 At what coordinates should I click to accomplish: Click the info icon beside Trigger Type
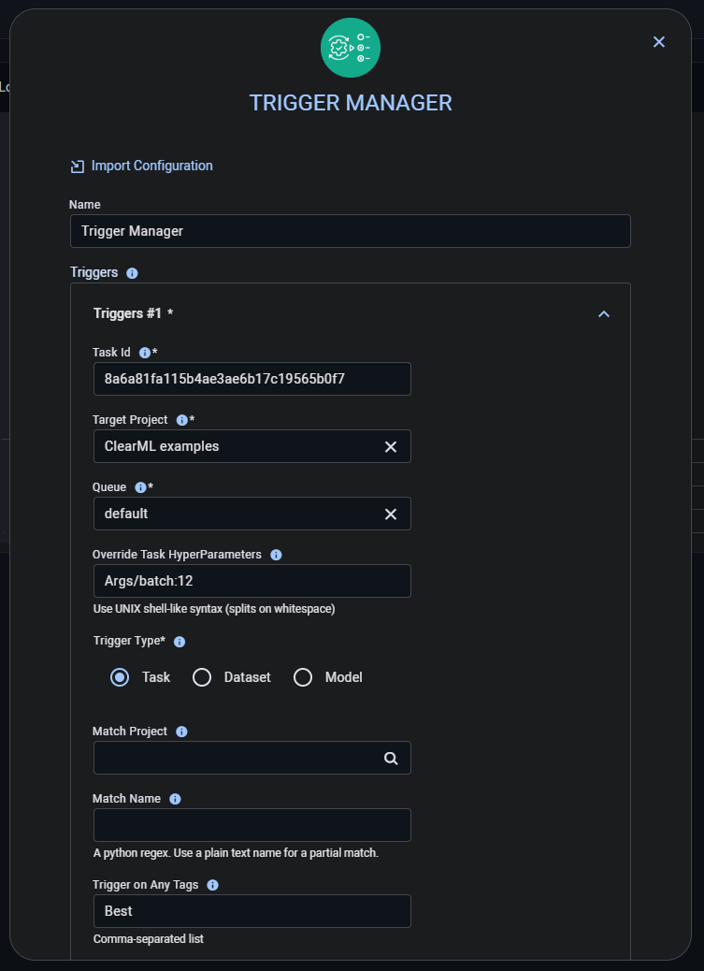(x=179, y=642)
